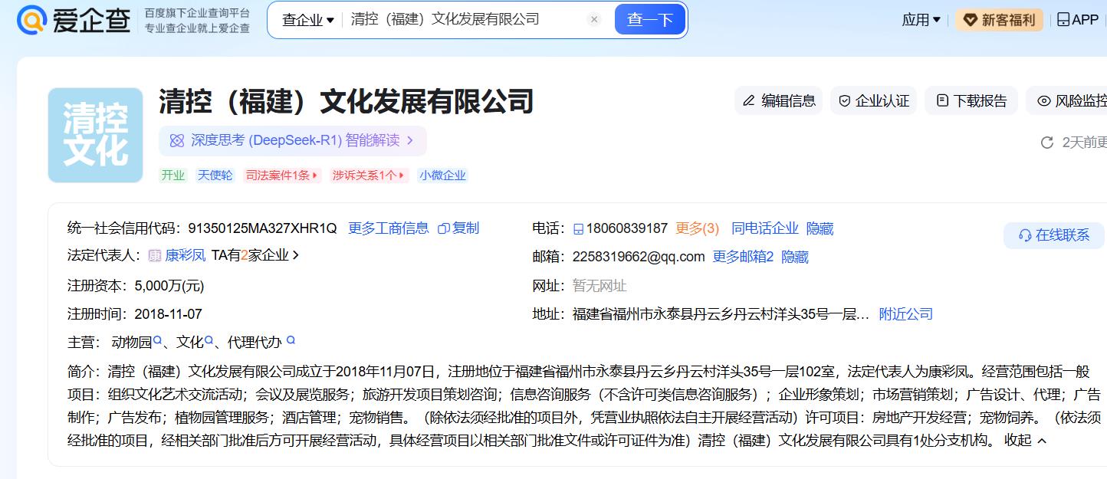
Task: Expand 司法案件1条 tag
Action: coord(281,176)
